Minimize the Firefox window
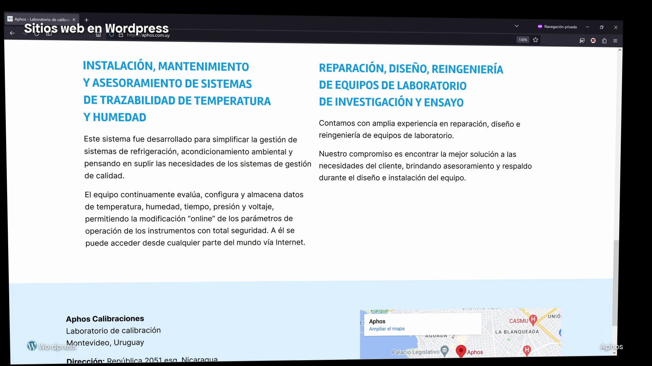Screen dimensions: 652x366 [587, 27]
